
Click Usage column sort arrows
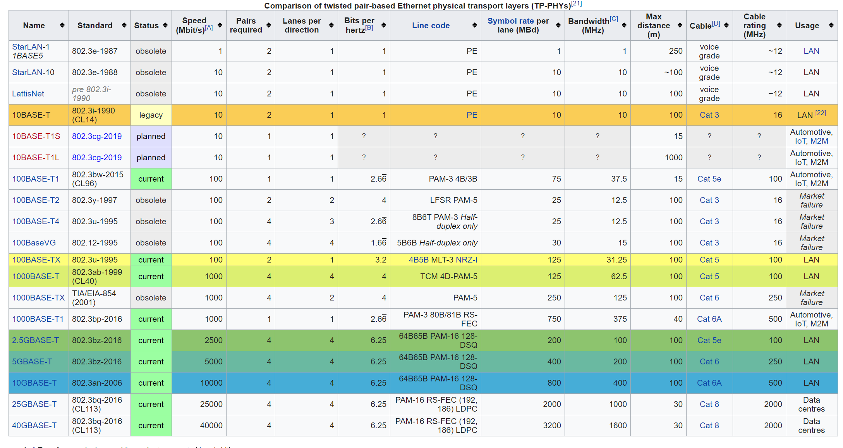point(831,26)
